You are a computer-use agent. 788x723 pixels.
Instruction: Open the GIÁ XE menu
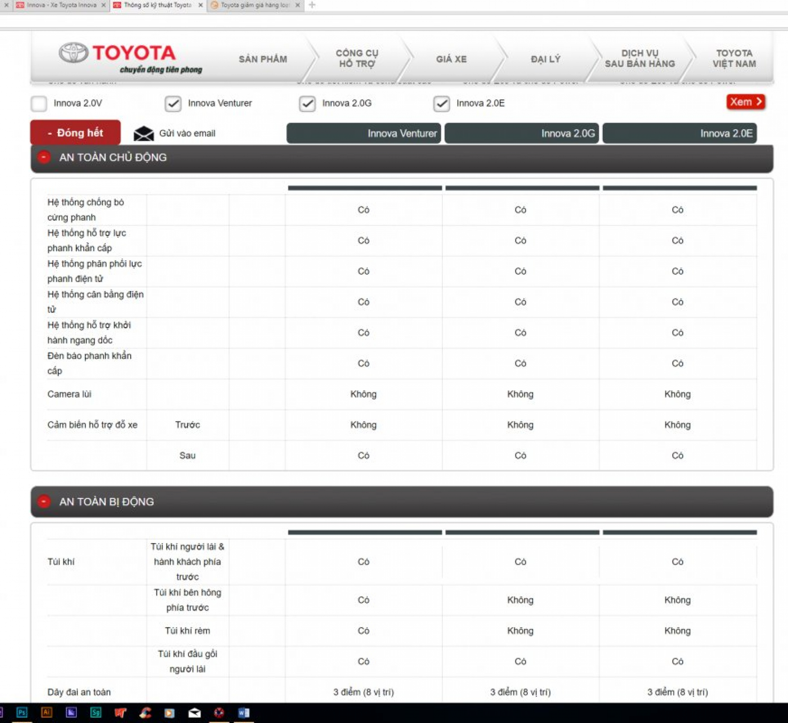[451, 59]
